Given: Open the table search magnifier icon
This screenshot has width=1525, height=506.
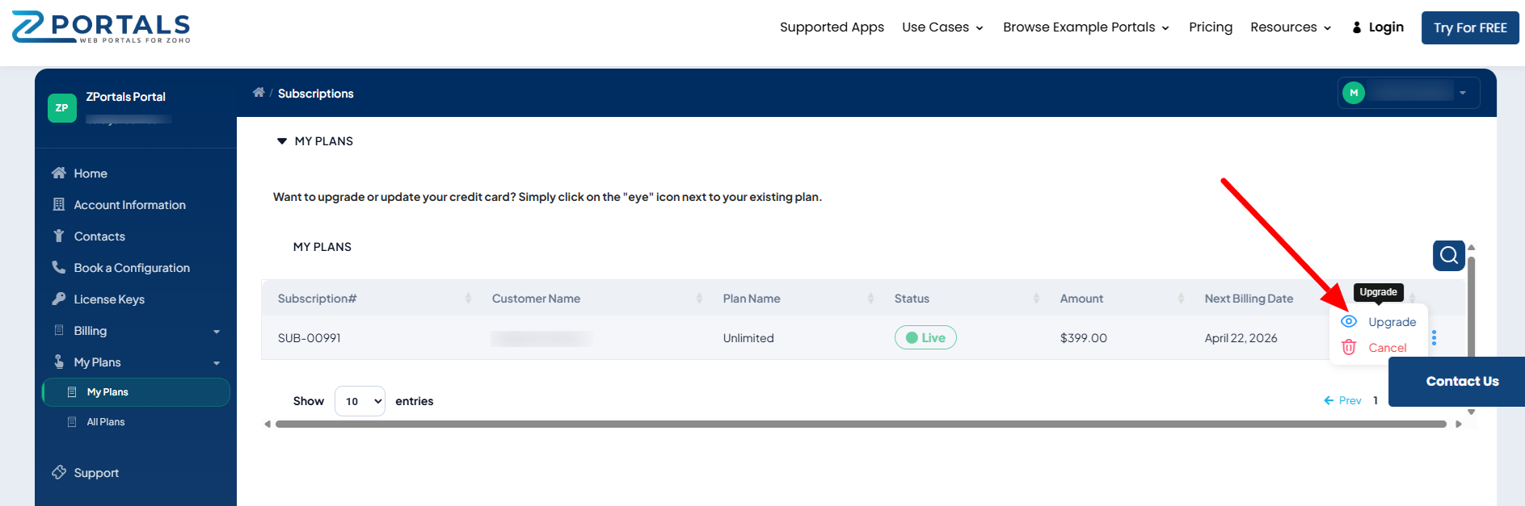Looking at the screenshot, I should (1448, 256).
